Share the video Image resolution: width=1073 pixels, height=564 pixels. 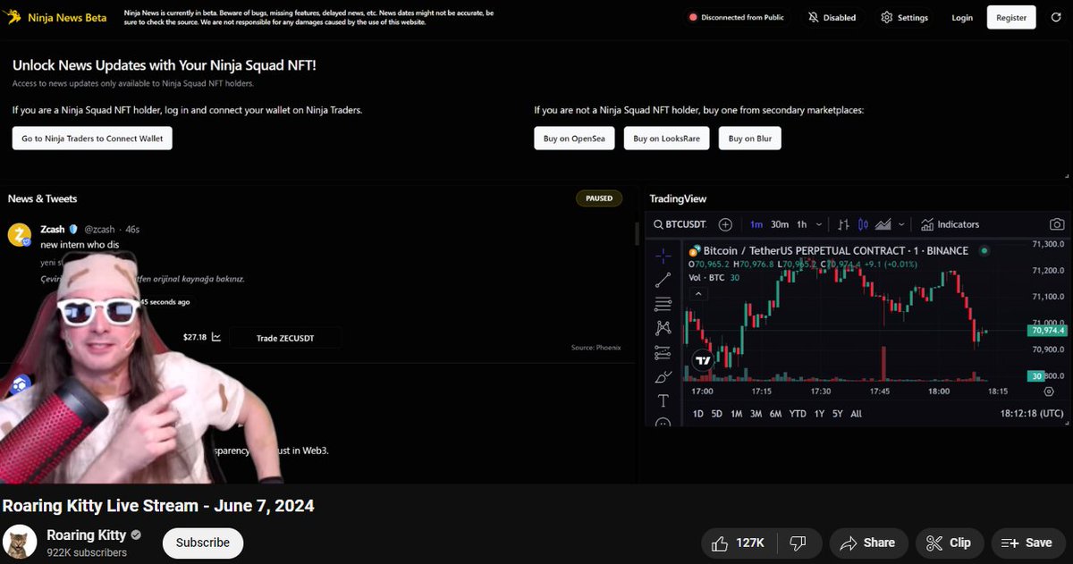coord(868,543)
